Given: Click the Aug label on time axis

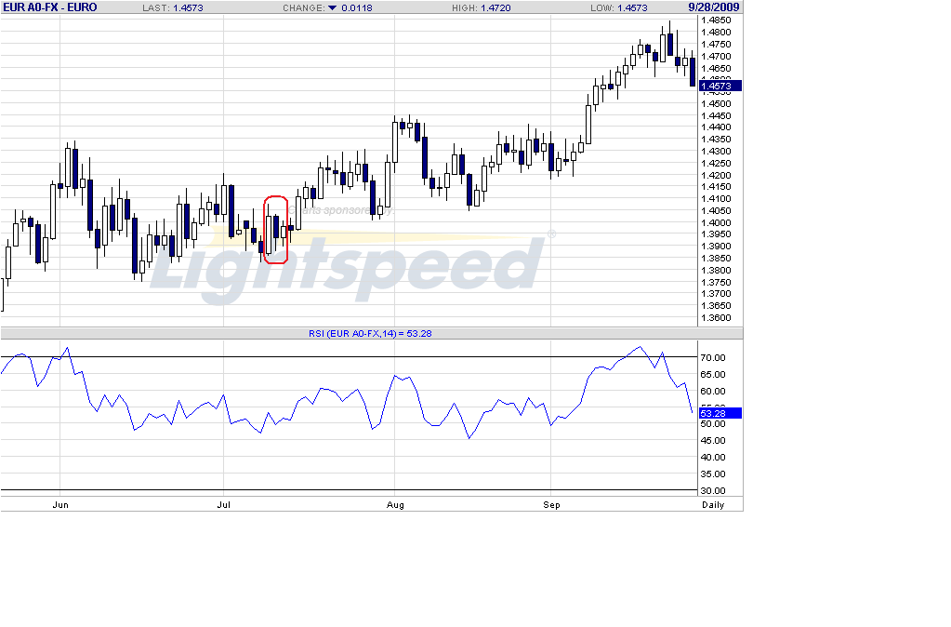Looking at the screenshot, I should coord(395,505).
